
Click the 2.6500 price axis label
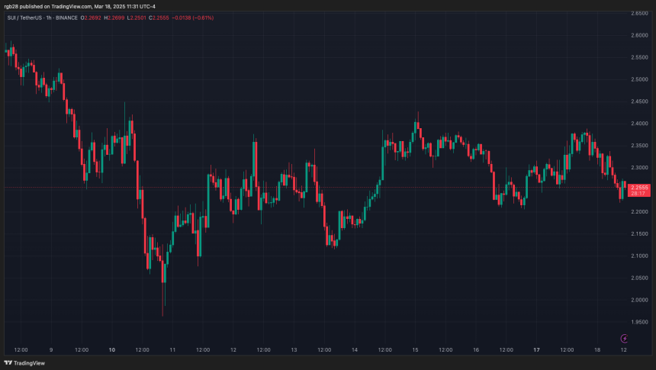639,14
